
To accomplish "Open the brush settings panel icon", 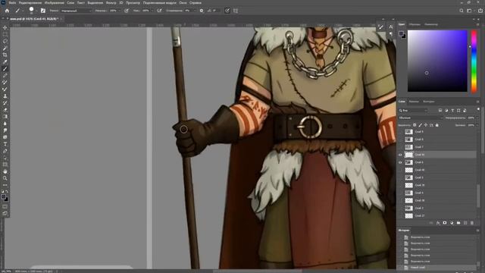I will click(43, 11).
